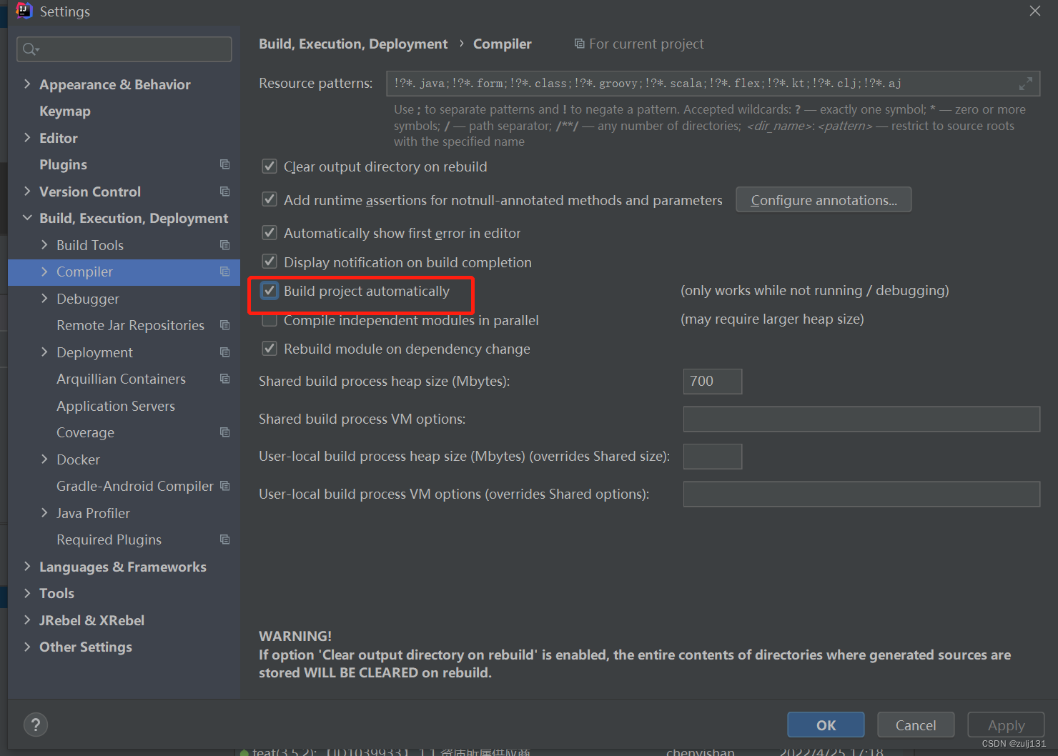Viewport: 1058px width, 756px height.
Task: Expand Appearance & Behavior section
Action: (27, 84)
